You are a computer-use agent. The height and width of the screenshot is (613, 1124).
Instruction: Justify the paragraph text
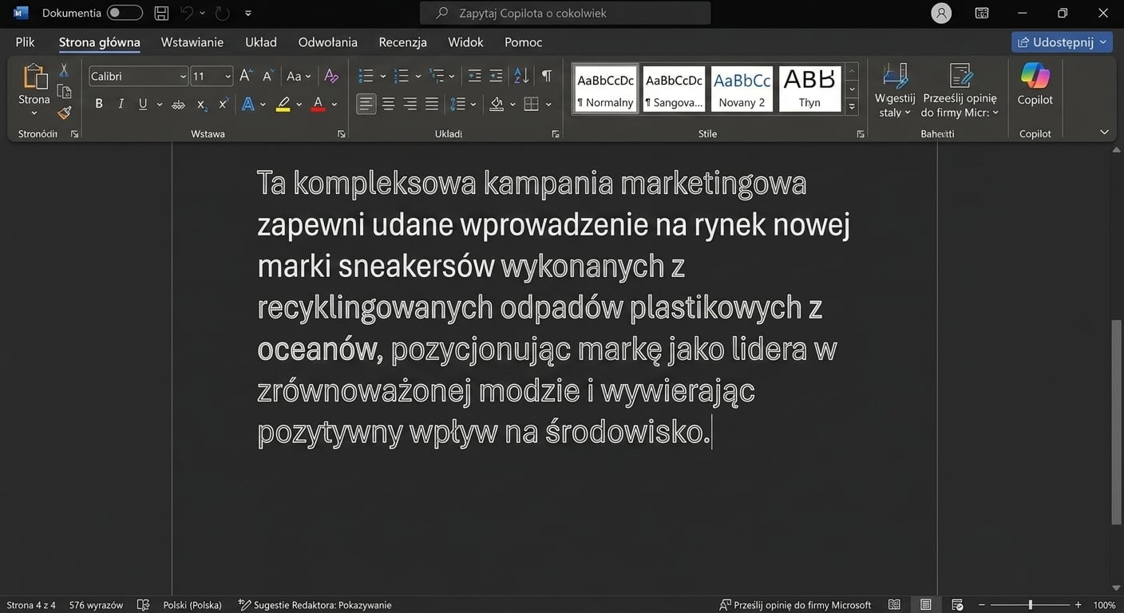pyautogui.click(x=432, y=104)
